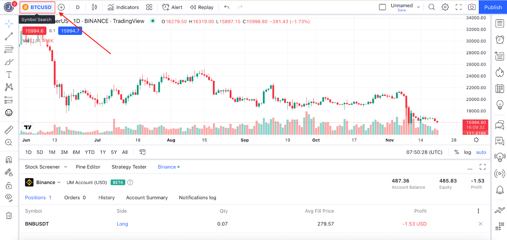Set chart range to 1Y
Screen dimensions: 507x240
[103, 152]
